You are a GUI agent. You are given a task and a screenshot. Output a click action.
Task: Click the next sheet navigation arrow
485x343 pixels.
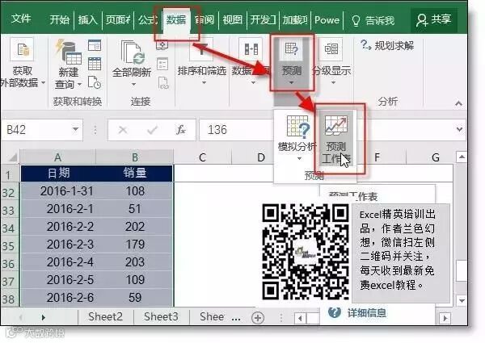(x=44, y=317)
